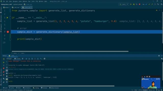Start debugging with the green bug icon
The height and width of the screenshot is (91, 163).
coord(134,4)
